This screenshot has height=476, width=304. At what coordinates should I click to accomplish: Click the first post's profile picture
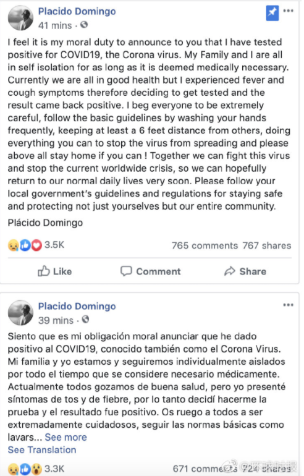click(20, 18)
